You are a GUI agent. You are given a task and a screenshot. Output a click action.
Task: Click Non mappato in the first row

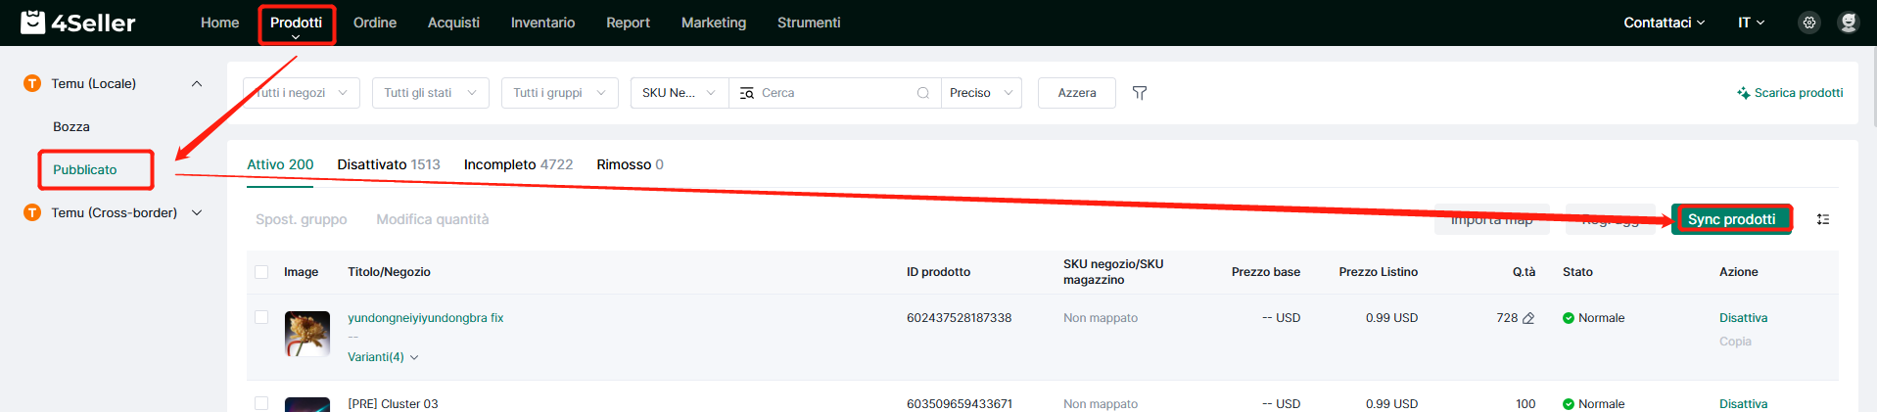(1101, 318)
